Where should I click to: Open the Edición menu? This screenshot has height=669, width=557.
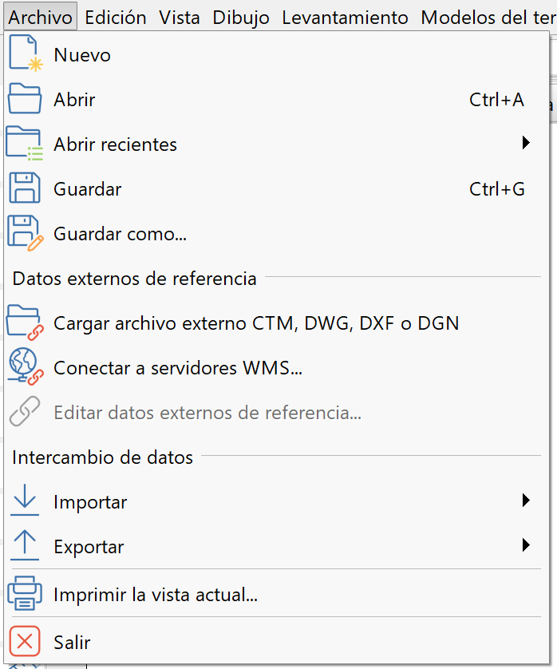tap(115, 16)
